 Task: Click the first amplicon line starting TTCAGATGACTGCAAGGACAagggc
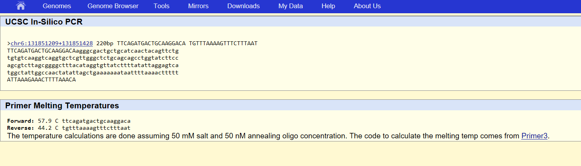(93, 51)
